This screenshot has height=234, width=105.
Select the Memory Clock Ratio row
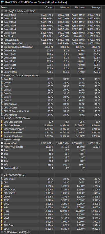click(x=51, y=147)
